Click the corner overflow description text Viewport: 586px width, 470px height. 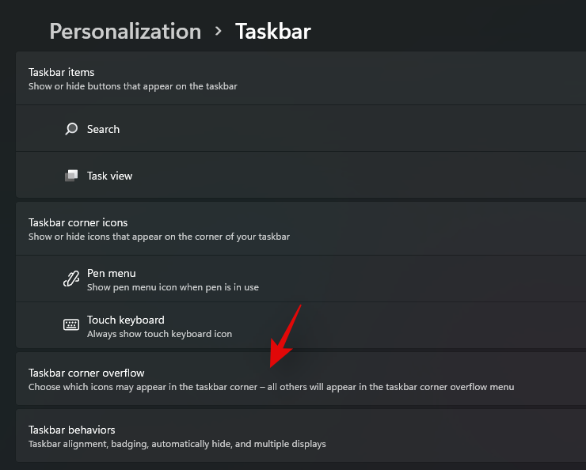point(271,387)
